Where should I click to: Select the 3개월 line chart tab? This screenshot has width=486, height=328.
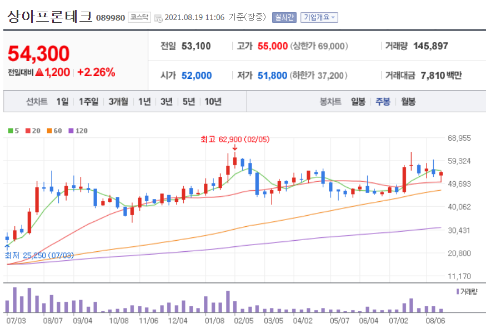pyautogui.click(x=118, y=102)
